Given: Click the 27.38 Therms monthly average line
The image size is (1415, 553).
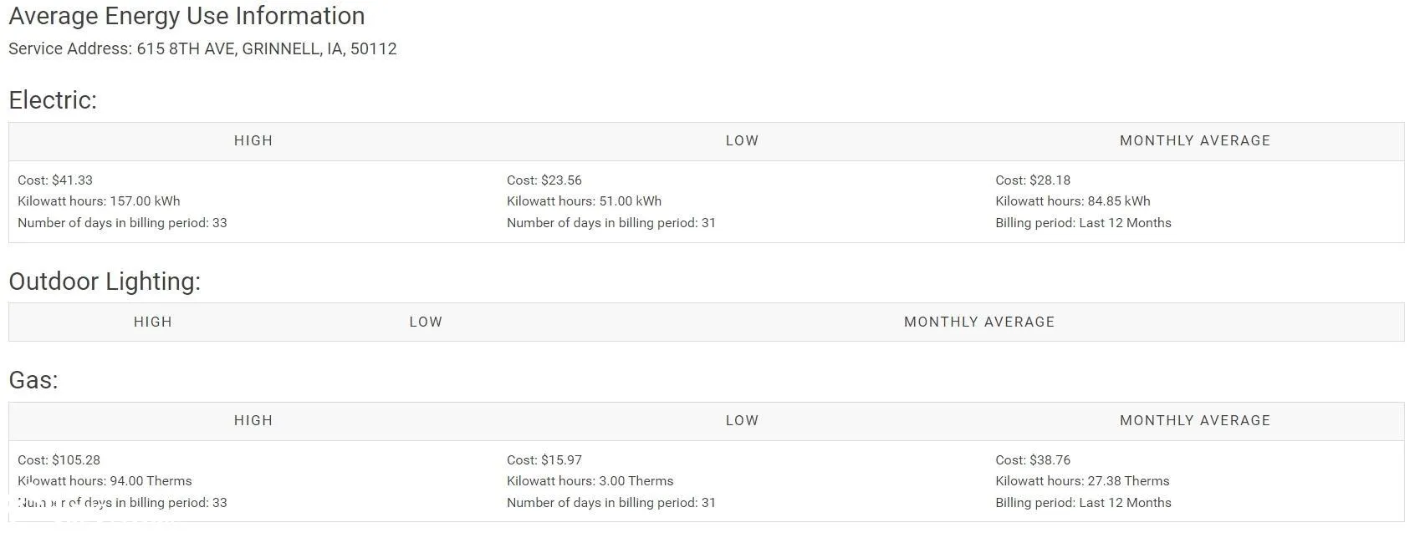Looking at the screenshot, I should click(x=1082, y=481).
